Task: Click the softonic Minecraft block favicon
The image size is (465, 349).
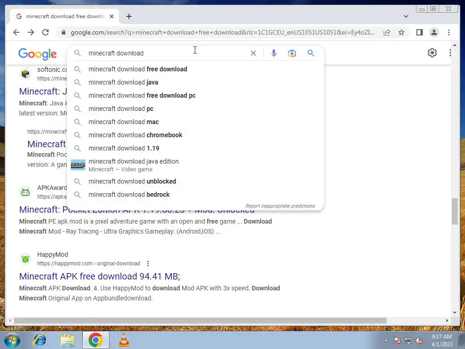Action: (x=25, y=74)
